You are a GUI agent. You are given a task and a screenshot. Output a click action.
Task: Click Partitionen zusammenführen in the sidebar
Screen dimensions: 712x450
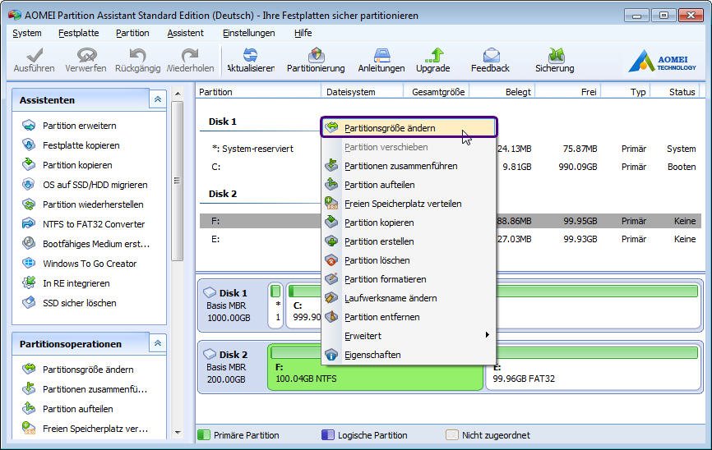(85, 389)
